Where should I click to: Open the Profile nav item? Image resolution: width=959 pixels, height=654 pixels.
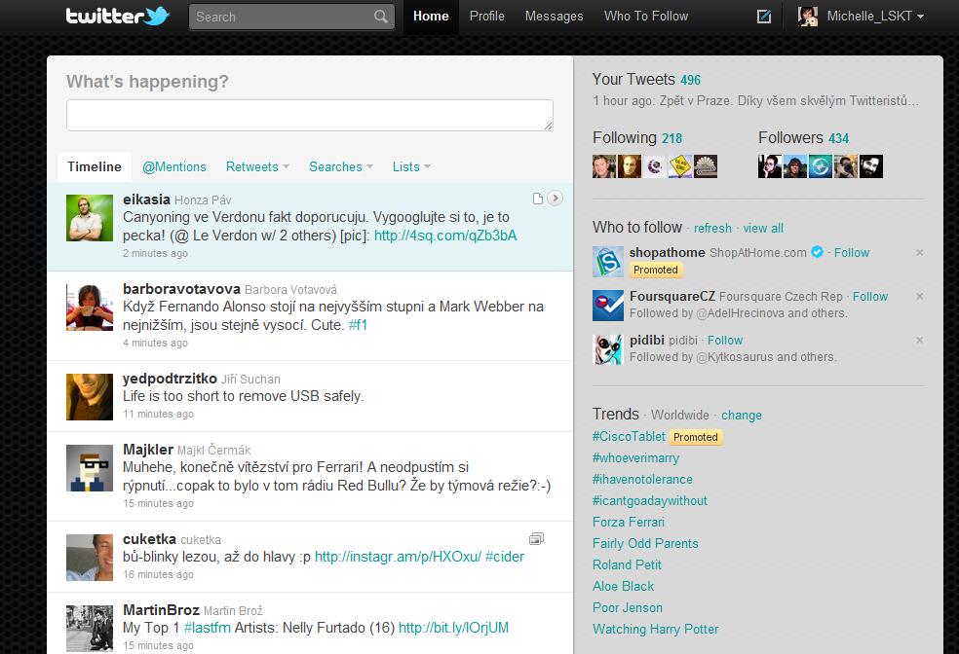click(x=487, y=17)
